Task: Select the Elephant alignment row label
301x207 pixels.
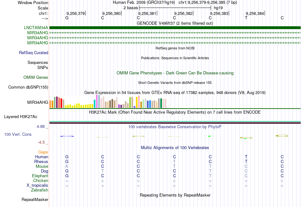Action: [x=40, y=176]
